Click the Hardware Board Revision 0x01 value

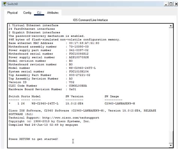72,89
